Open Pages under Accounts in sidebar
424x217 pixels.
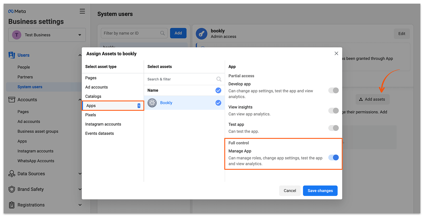(x=23, y=112)
